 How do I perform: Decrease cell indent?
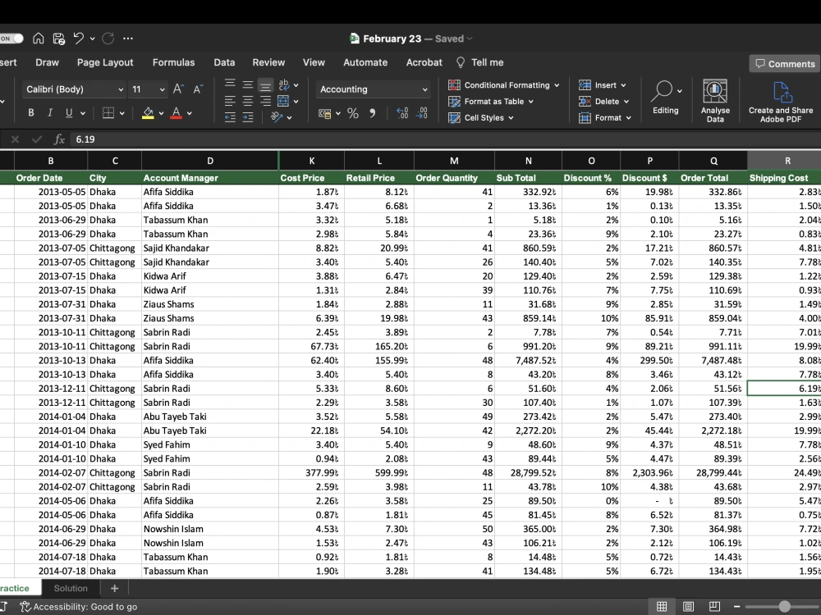tap(230, 117)
